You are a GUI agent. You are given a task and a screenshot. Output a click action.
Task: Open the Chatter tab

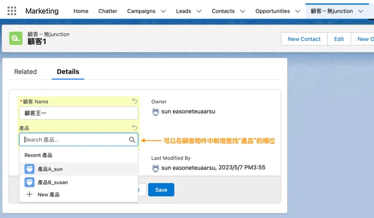click(108, 11)
